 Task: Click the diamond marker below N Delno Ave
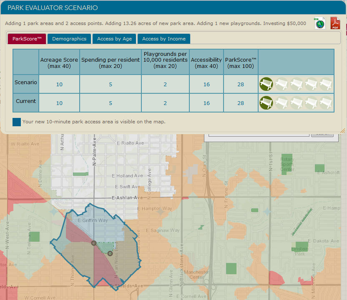pyautogui.click(x=54, y=212)
